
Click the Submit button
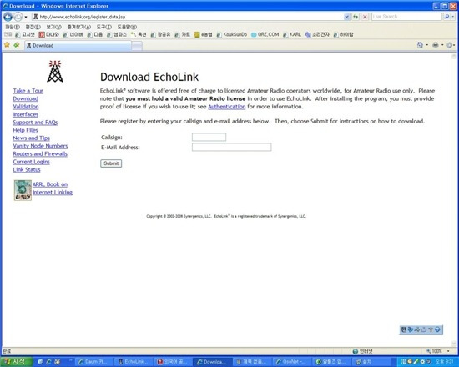click(111, 163)
